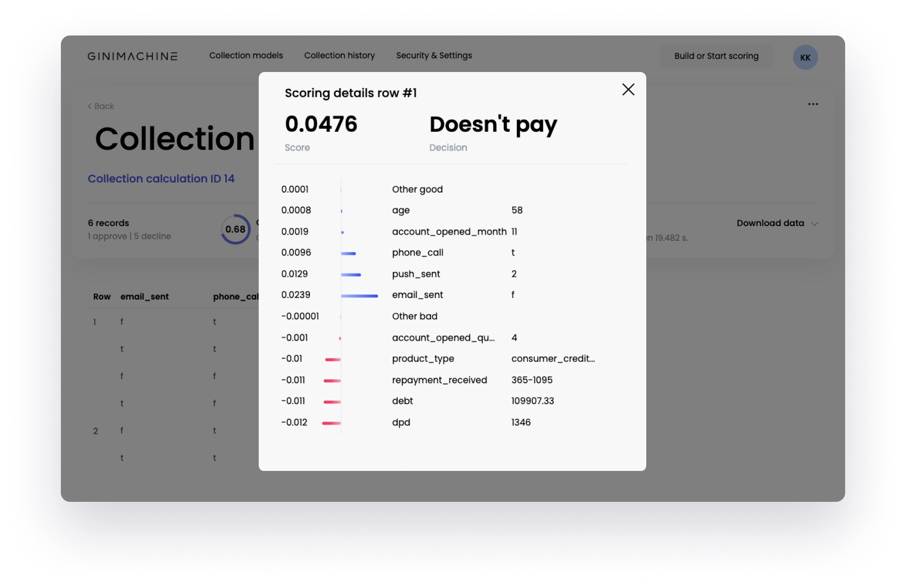Screen dimensions: 906x588
Task: Select the Doesn't pay decision label
Action: (x=493, y=124)
